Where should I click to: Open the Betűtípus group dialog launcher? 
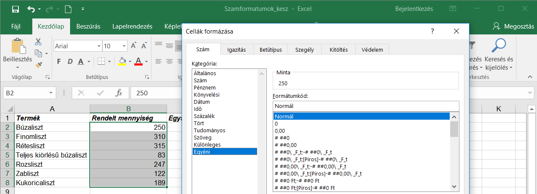[x=147, y=77]
